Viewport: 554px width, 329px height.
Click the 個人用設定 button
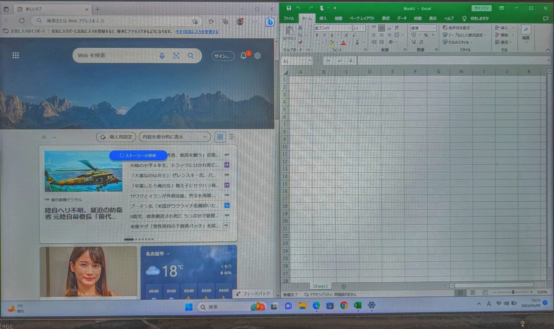point(116,137)
